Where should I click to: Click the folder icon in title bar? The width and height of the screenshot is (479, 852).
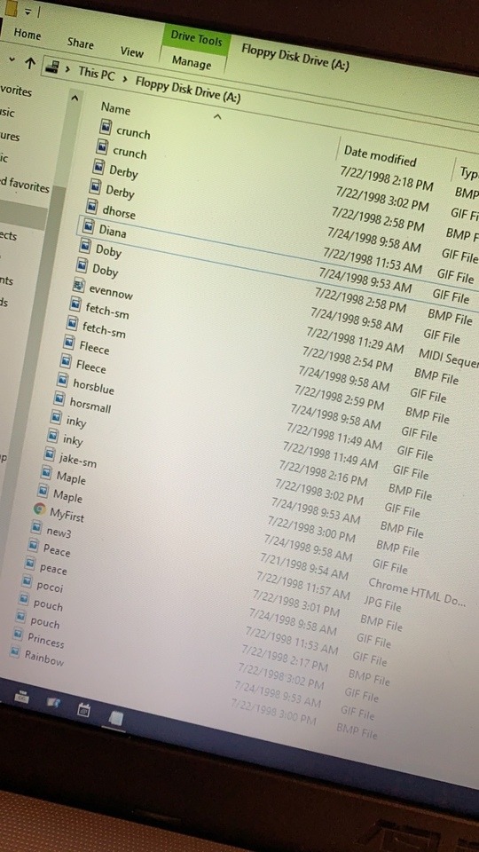(9, 9)
